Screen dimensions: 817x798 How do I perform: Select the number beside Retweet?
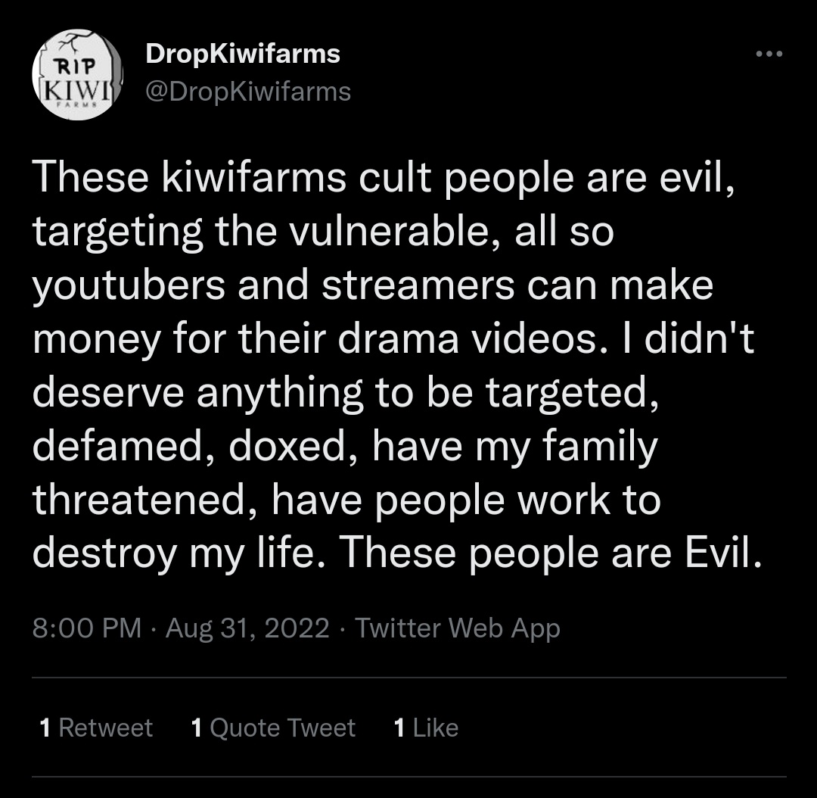click(x=45, y=728)
